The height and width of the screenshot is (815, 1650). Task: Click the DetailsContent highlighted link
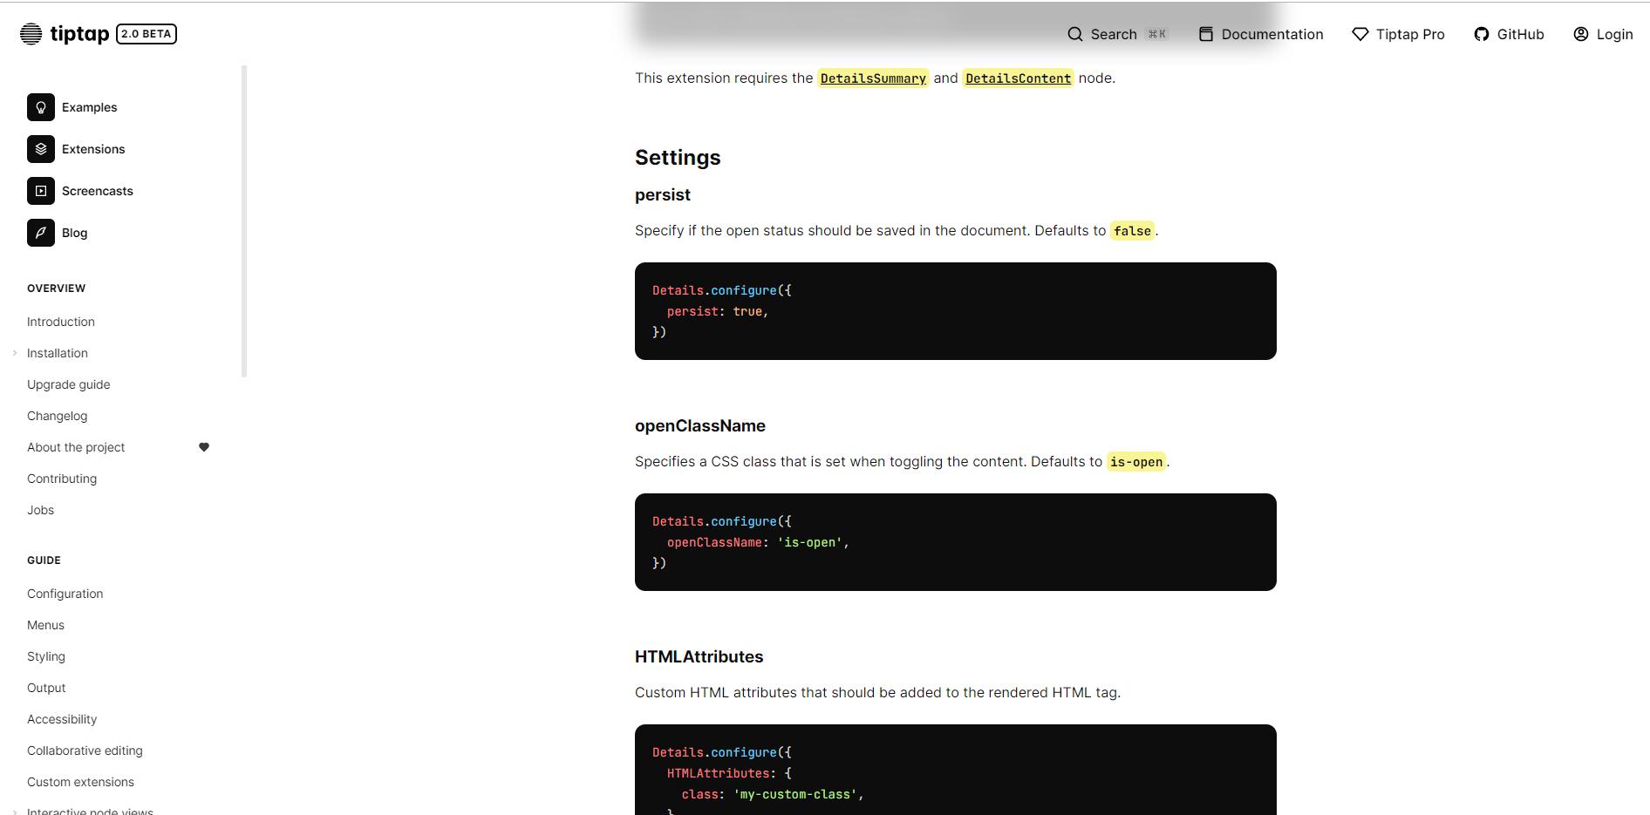pyautogui.click(x=1017, y=78)
